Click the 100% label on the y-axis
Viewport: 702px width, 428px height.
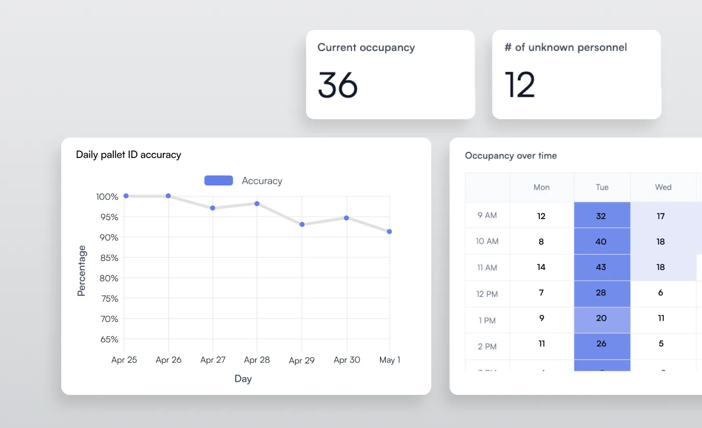pyautogui.click(x=108, y=196)
